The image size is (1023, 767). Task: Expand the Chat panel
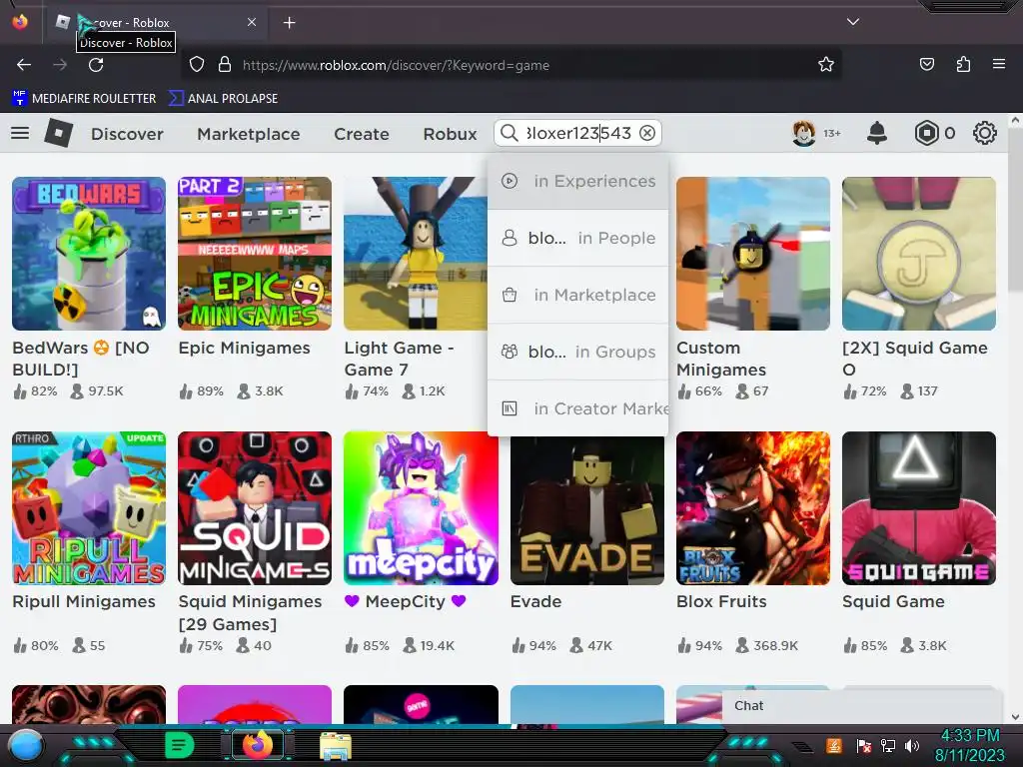(x=861, y=706)
